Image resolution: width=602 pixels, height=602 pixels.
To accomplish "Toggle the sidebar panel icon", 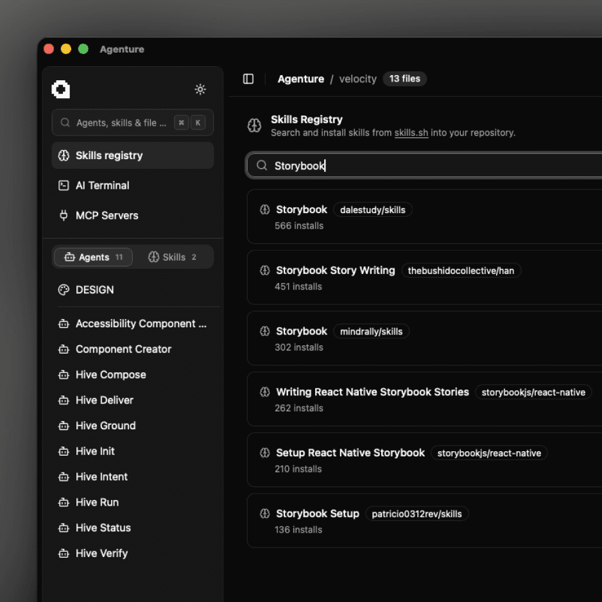I will coord(248,79).
